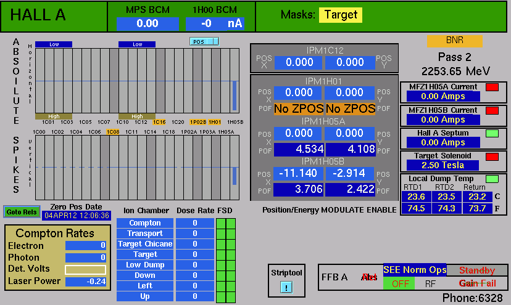511x305 pixels.
Task: Click the yellow Target mask label
Action: [x=341, y=15]
